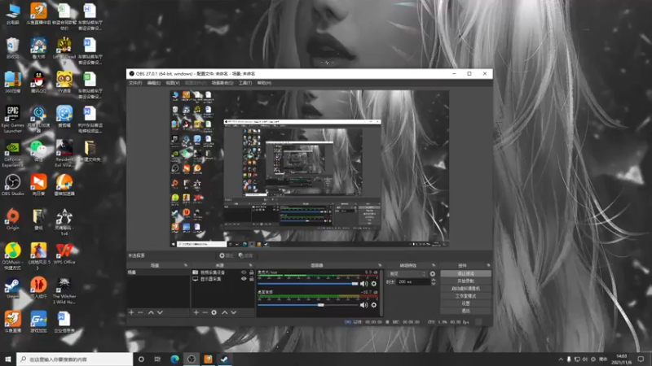This screenshot has width=652, height=366.
Task: Remove selected scene using minus icon in 场景 panel
Action: pos(140,312)
